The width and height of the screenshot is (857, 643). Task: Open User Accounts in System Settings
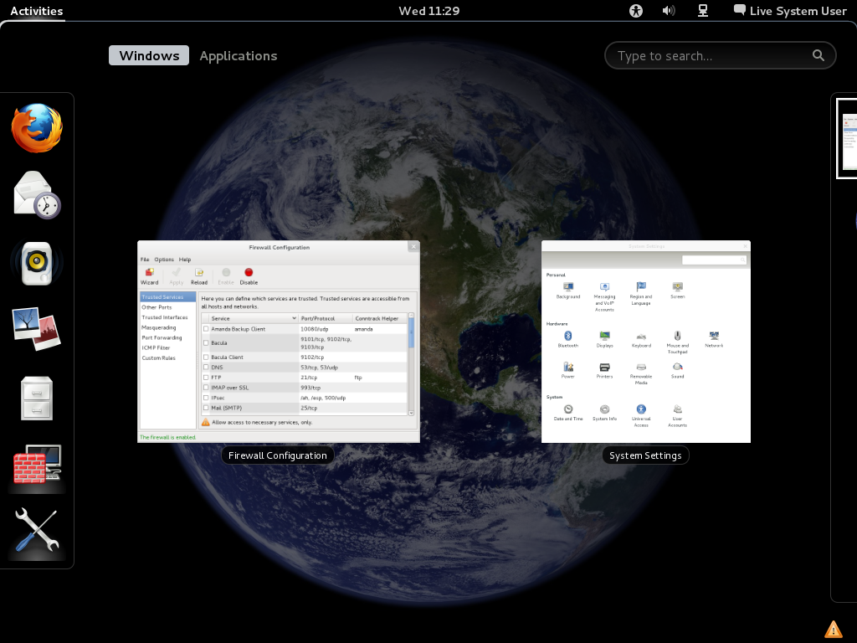tap(677, 416)
